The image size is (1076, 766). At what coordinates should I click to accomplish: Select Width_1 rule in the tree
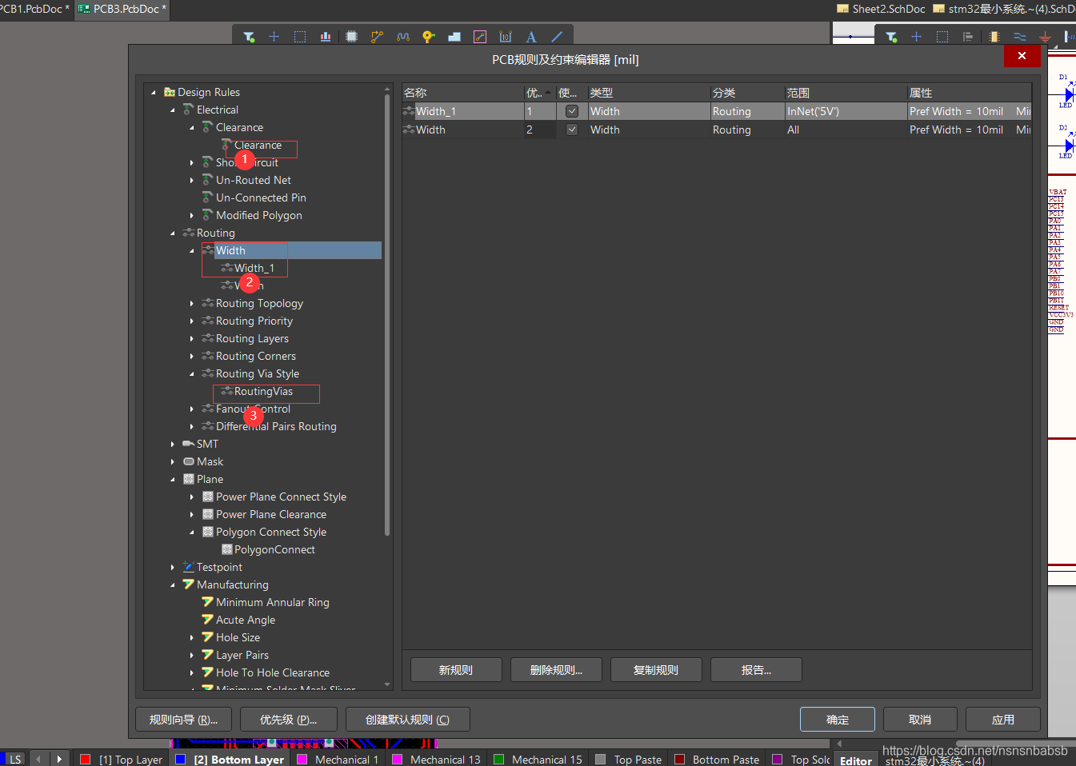(254, 268)
